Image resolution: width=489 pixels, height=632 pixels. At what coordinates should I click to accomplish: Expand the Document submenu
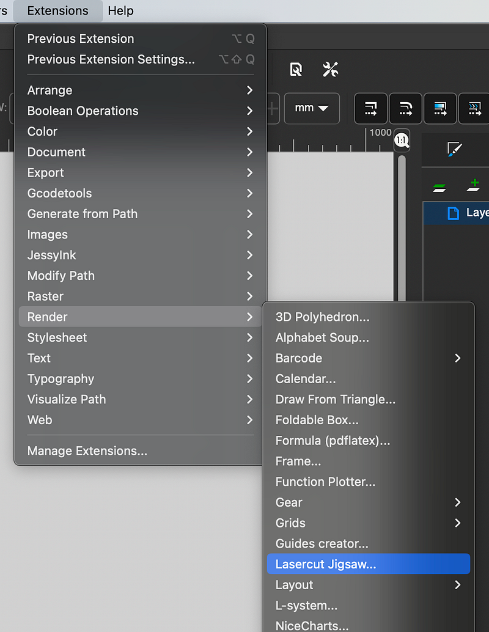[141, 152]
